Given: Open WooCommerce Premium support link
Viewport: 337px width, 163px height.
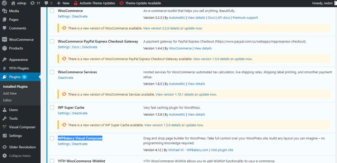Looking at the screenshot, I should (x=245, y=18).
